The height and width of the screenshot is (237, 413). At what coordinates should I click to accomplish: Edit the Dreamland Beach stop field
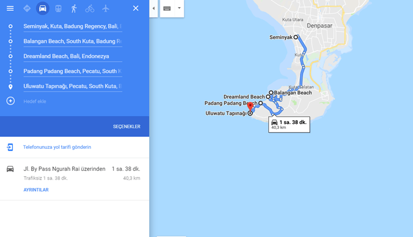[73, 56]
